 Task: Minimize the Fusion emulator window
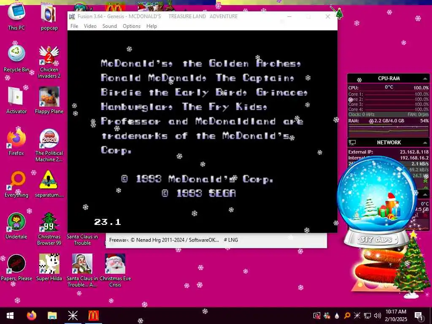click(289, 16)
